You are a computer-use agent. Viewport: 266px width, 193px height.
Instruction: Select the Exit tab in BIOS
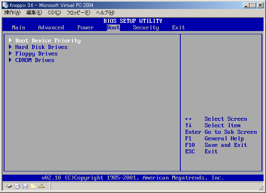(178, 27)
